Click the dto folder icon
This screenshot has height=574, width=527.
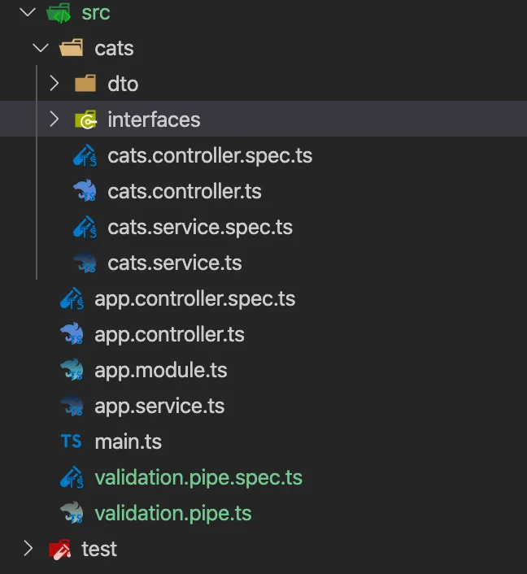click(85, 83)
